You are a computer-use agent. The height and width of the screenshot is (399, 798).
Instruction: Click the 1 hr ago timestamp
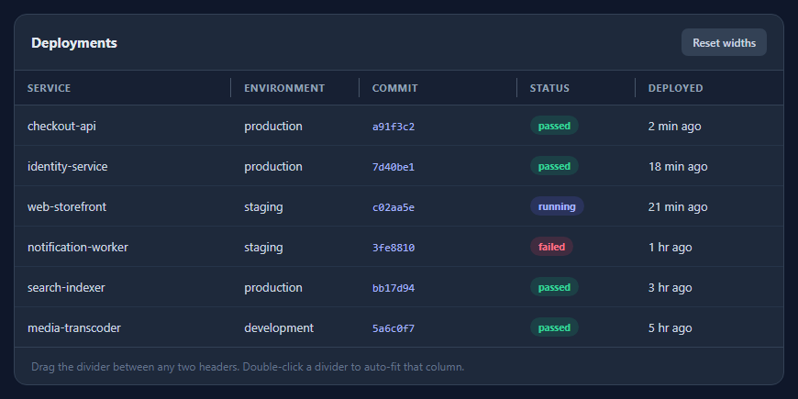(x=670, y=248)
